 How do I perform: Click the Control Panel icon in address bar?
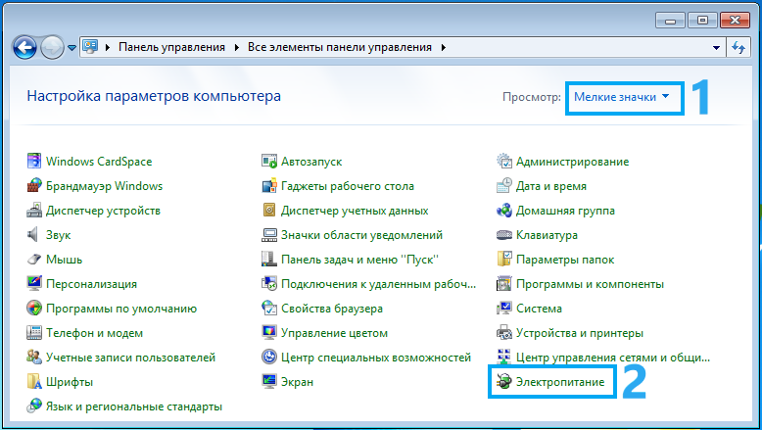[x=90, y=47]
